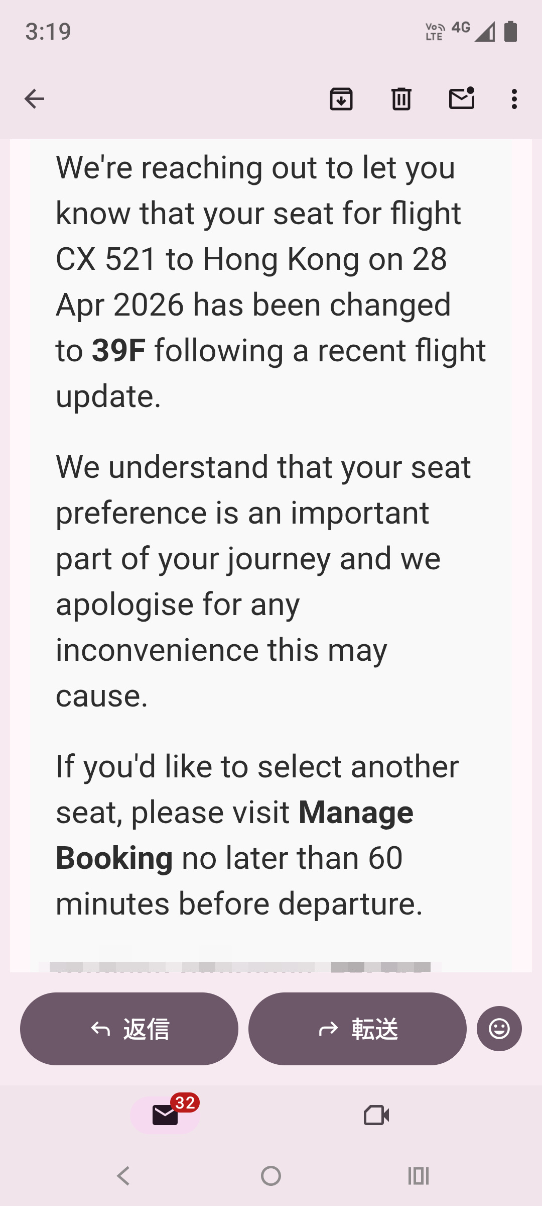The image size is (542, 1206).
Task: Open the three-dot overflow menu
Action: pos(514,99)
